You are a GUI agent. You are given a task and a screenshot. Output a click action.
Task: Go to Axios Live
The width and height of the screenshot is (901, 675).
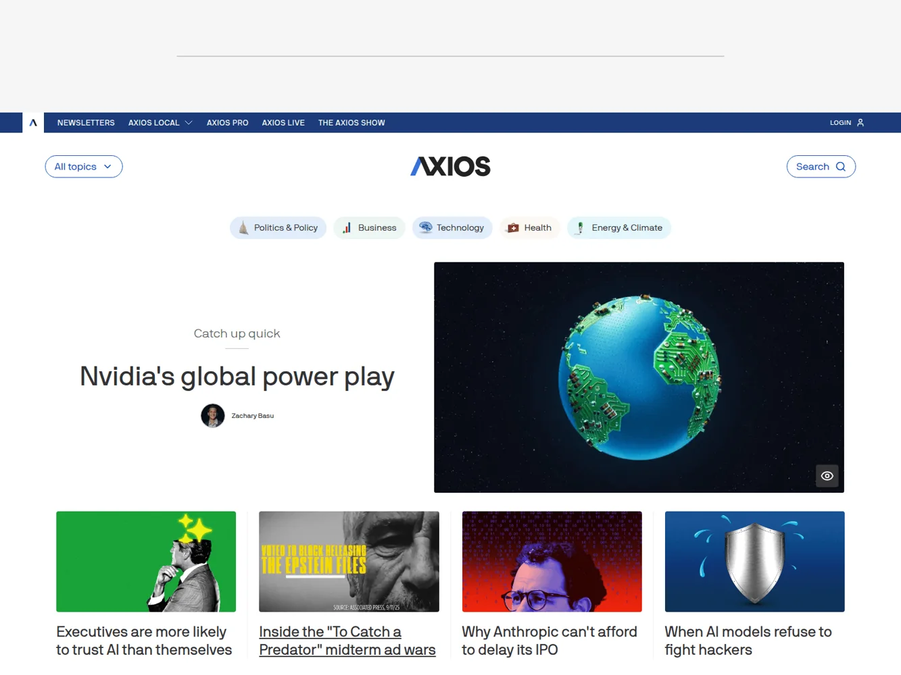pos(283,123)
